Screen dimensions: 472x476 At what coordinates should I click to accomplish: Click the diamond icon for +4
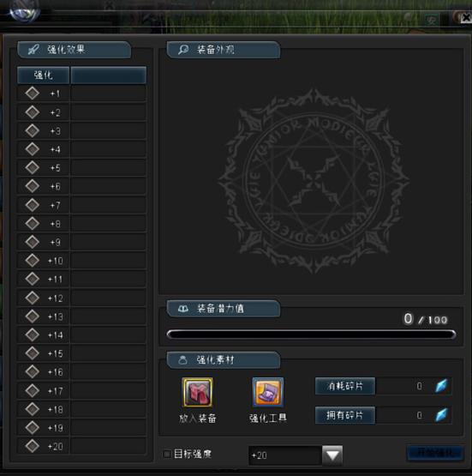click(33, 149)
